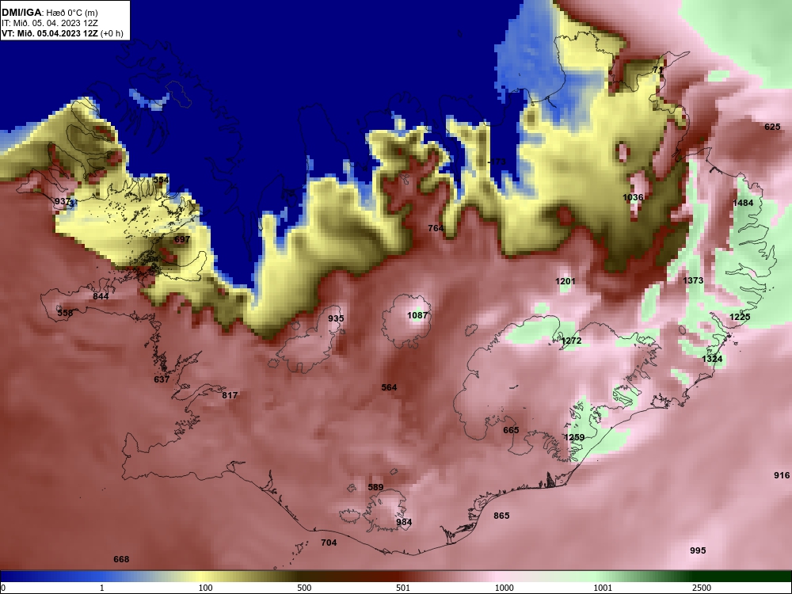Click the map value 625
This screenshot has width=792, height=594.
coord(772,128)
